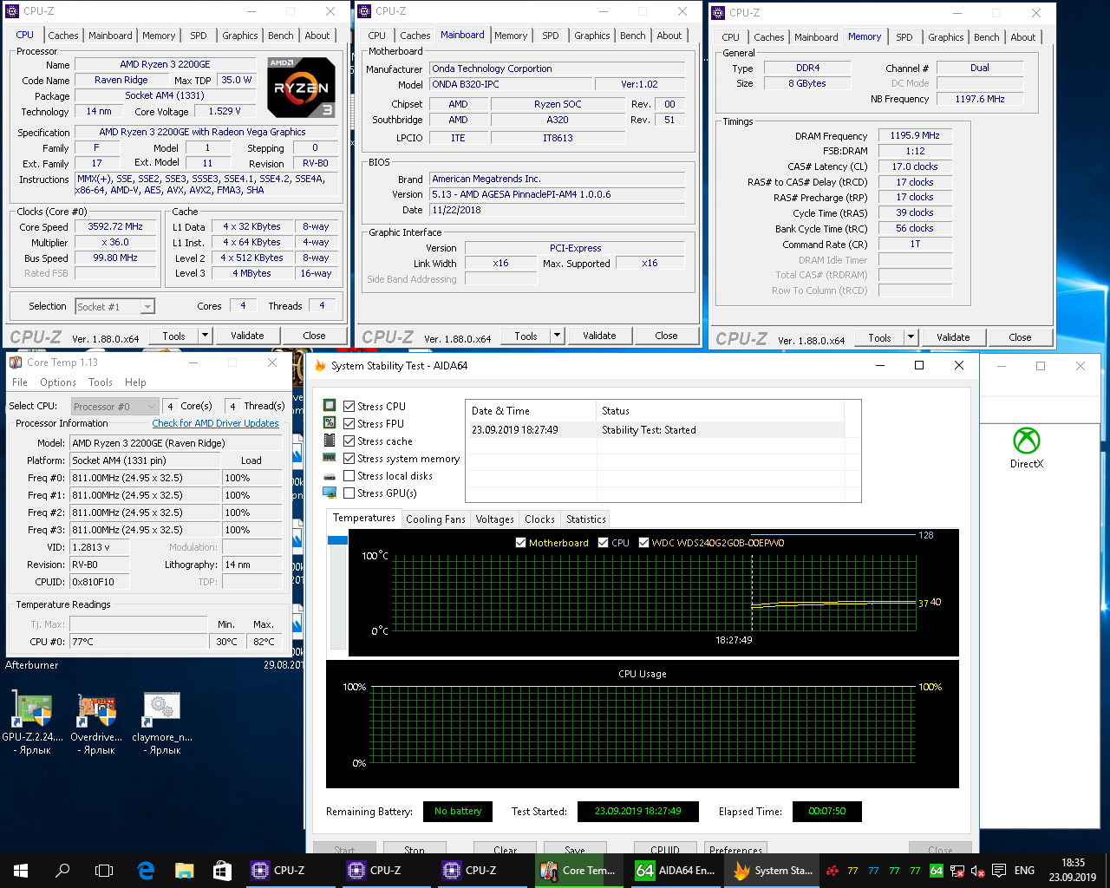Click Validate in the CPU-Z Timings window
The image size is (1110, 888).
click(953, 337)
